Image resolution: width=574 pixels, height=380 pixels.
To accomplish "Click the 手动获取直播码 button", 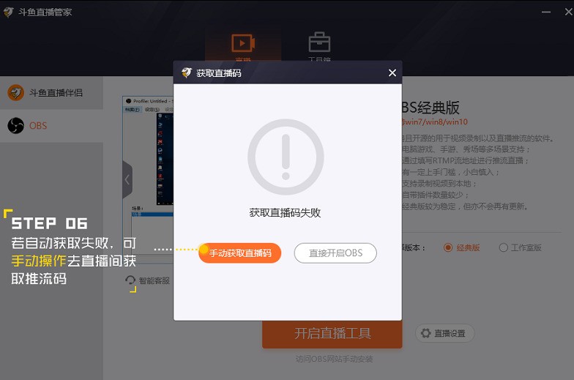I will click(240, 253).
